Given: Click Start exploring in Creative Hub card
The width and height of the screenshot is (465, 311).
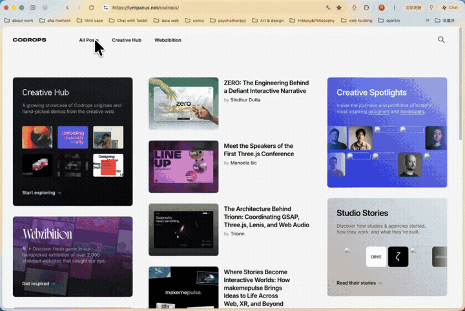Looking at the screenshot, I should point(41,192).
